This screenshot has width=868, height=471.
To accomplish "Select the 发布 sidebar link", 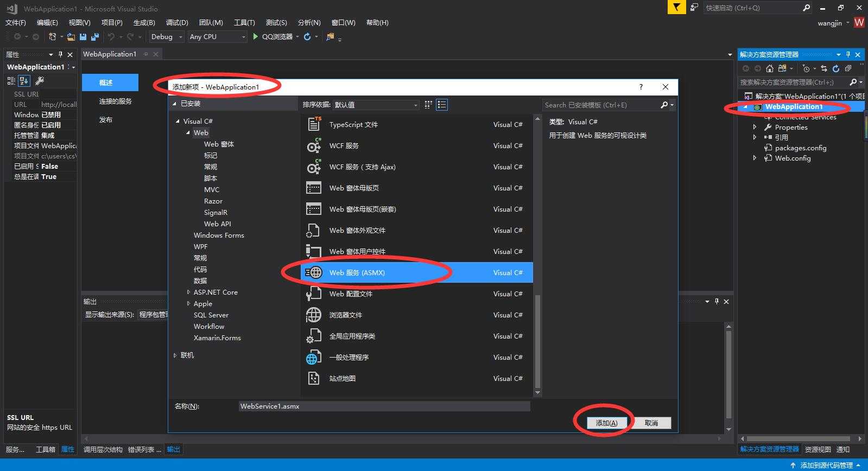I will point(106,119).
